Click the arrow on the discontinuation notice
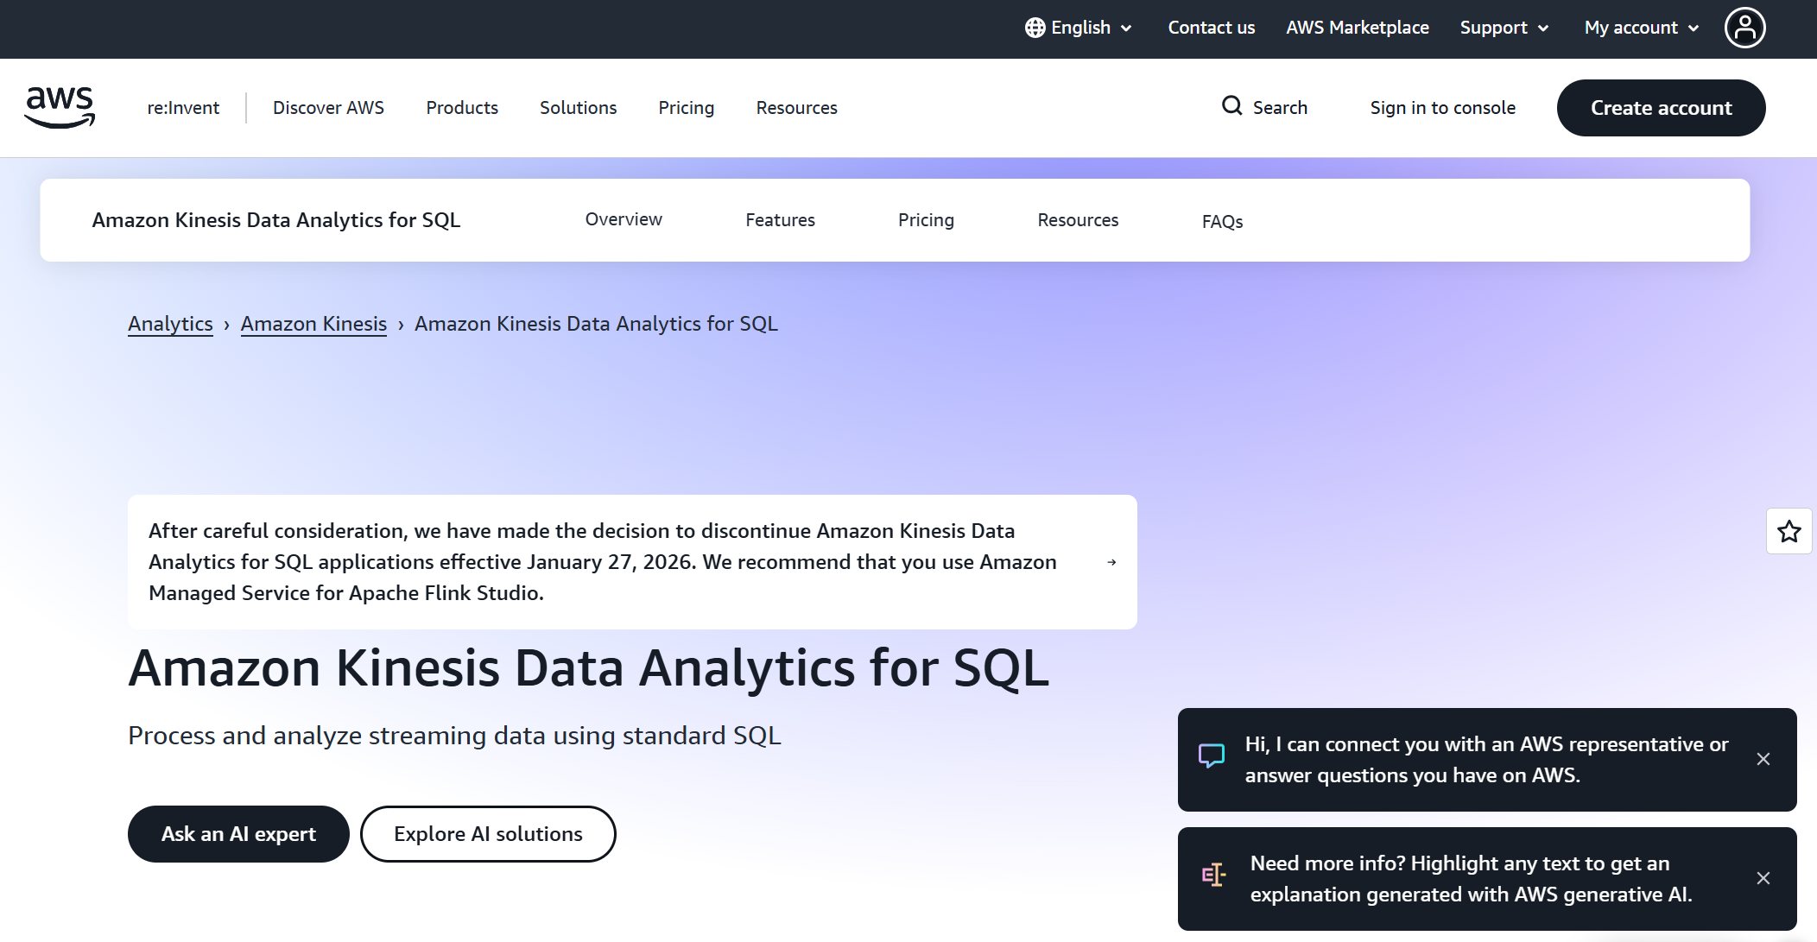This screenshot has width=1817, height=942. click(x=1111, y=562)
